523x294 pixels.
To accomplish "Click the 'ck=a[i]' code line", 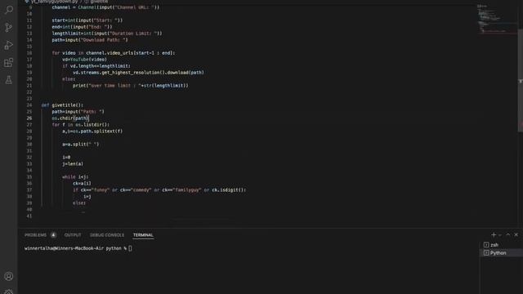I will tap(82, 183).
